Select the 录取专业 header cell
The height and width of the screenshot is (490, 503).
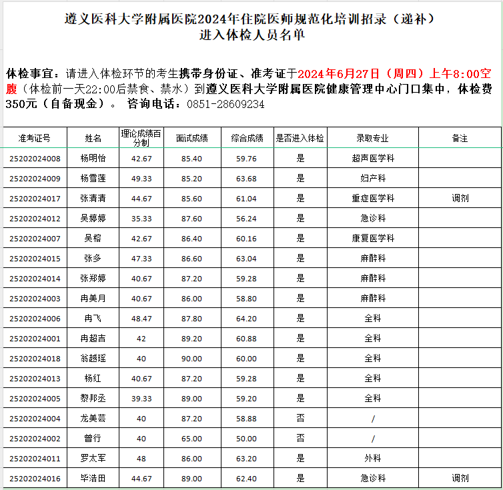pyautogui.click(x=372, y=138)
